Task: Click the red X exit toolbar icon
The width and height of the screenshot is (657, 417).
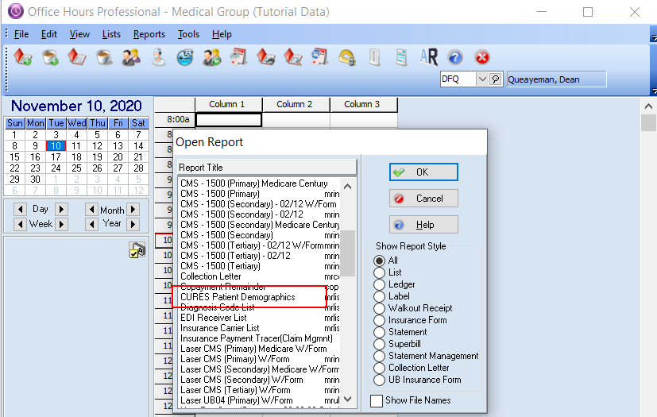Action: pyautogui.click(x=482, y=57)
